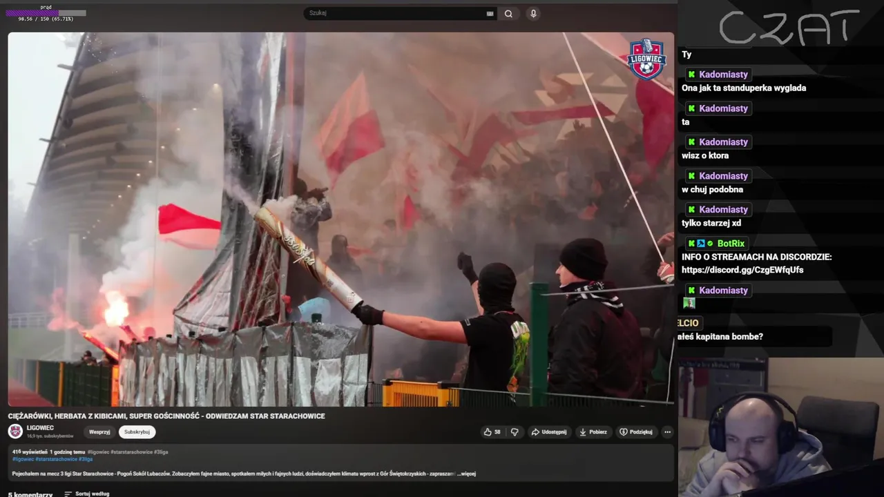The width and height of the screenshot is (884, 497).
Task: Click BotRix username in chat
Action: [x=731, y=244]
